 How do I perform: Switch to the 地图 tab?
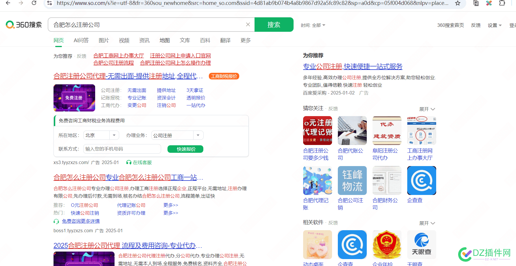165,40
